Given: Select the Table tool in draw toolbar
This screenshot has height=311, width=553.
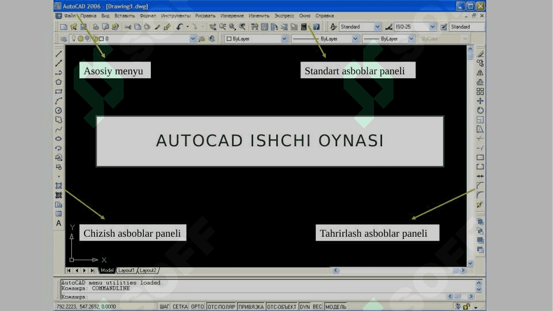Looking at the screenshot, I should pyautogui.click(x=59, y=214).
